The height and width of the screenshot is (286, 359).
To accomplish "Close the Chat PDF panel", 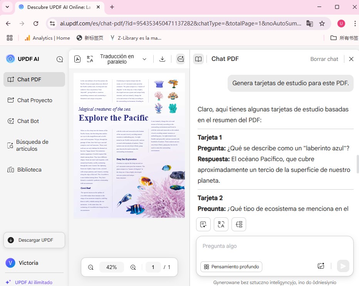I will point(351,59).
